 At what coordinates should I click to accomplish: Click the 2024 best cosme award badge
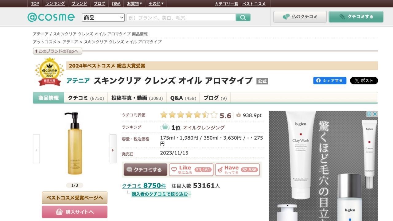click(50, 72)
